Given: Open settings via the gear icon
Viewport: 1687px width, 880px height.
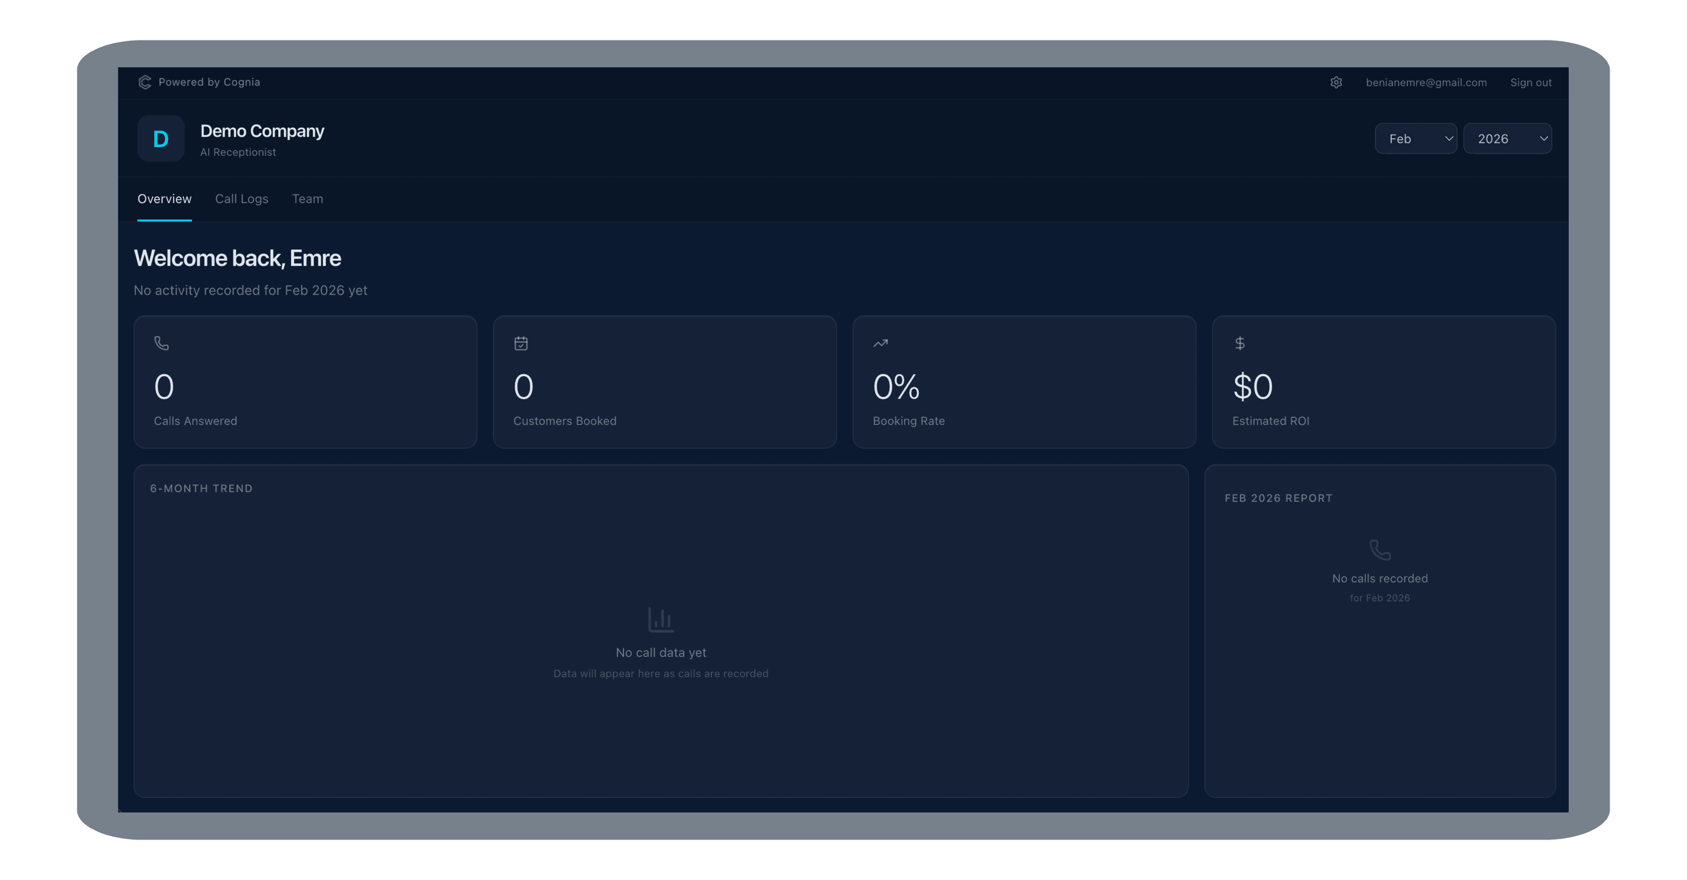Looking at the screenshot, I should 1336,82.
